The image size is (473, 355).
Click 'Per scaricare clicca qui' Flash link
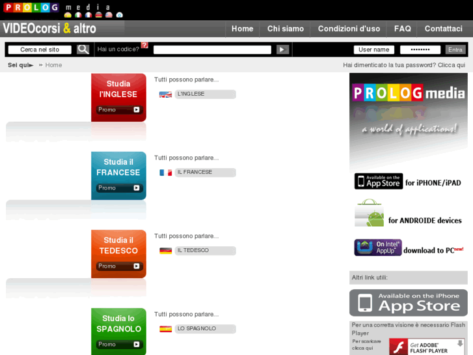pos(366,345)
